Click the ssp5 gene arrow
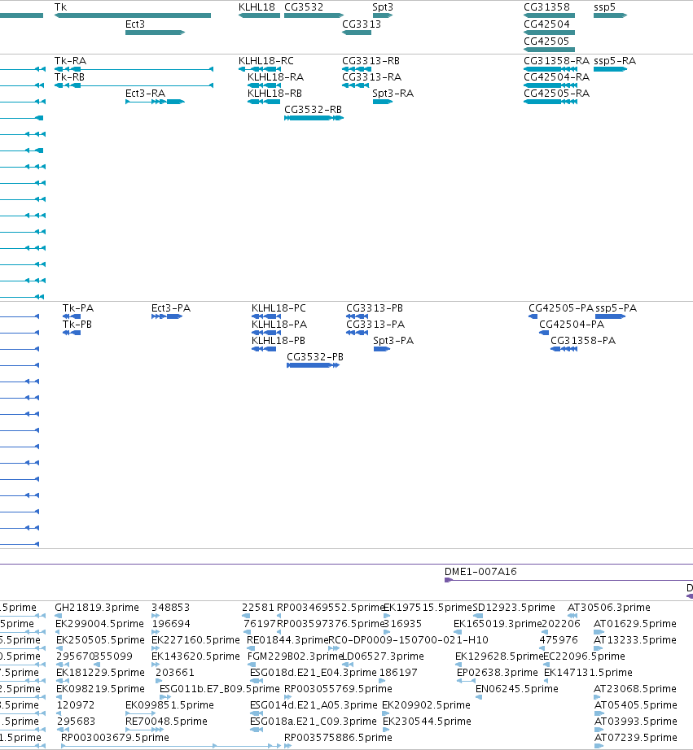This screenshot has height=750, width=693. [x=610, y=15]
